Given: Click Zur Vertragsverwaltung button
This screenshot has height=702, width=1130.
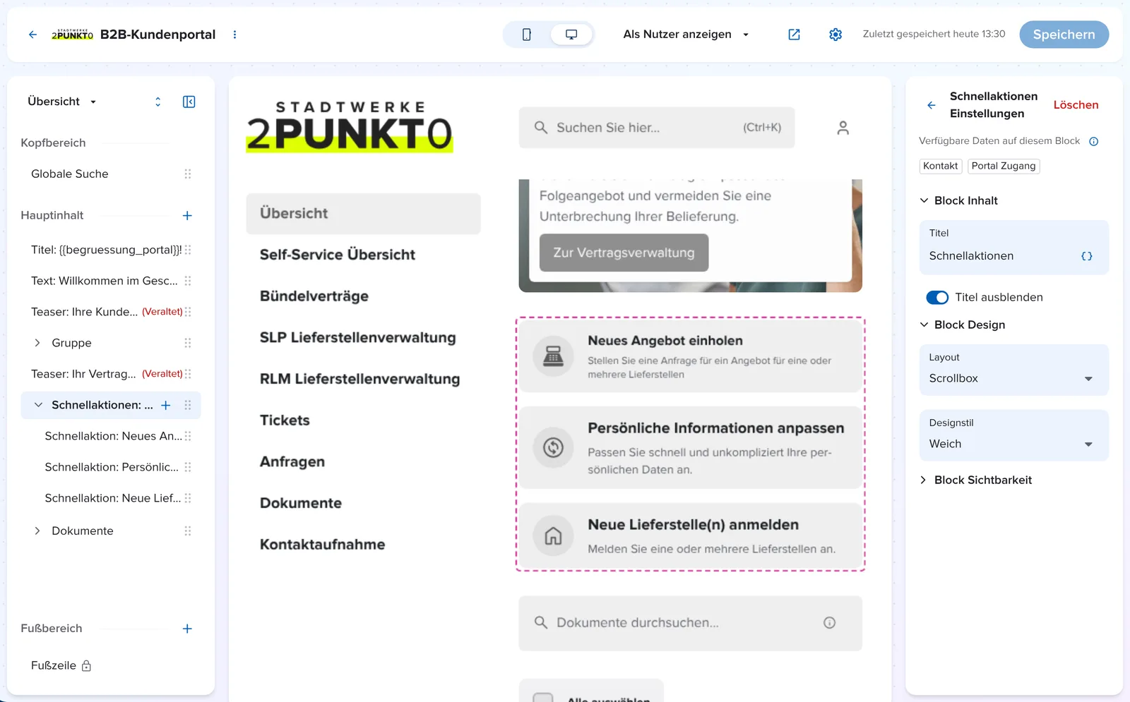Looking at the screenshot, I should coord(624,253).
